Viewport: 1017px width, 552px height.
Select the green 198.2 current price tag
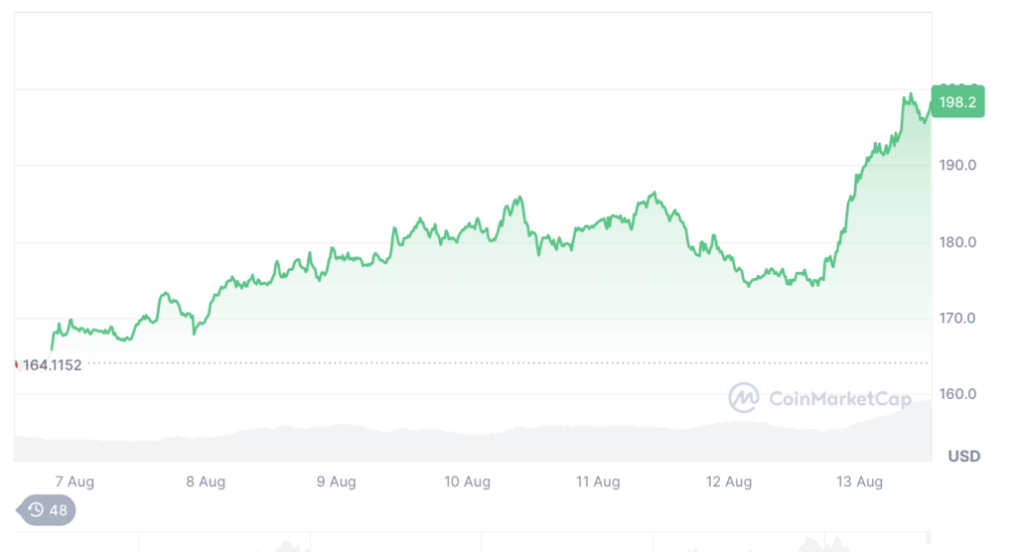957,102
